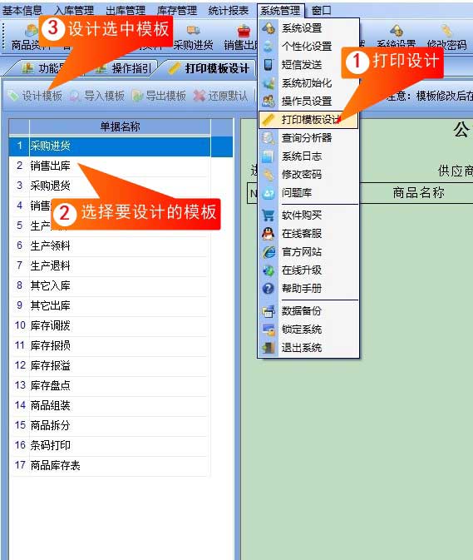Click the 采购进货 toolbar truck icon

pos(193,30)
